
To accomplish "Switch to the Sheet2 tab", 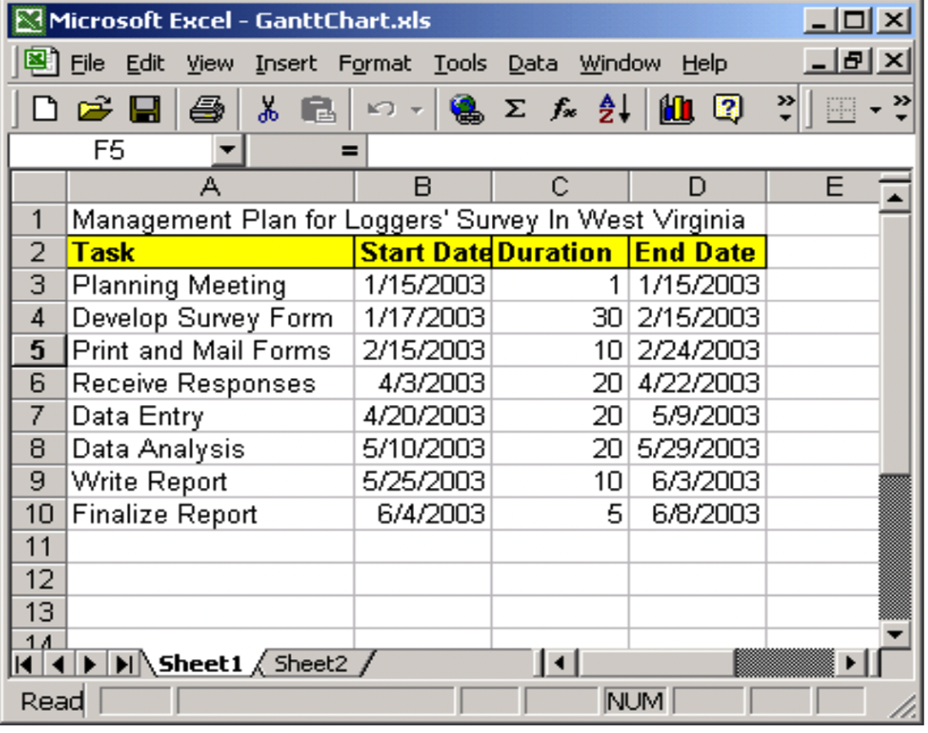I will pyautogui.click(x=312, y=662).
